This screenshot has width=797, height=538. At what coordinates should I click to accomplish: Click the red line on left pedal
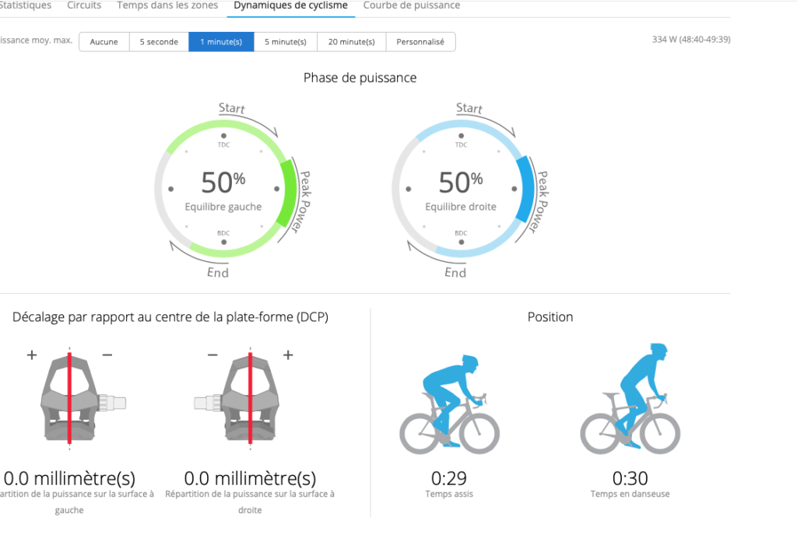point(69,398)
